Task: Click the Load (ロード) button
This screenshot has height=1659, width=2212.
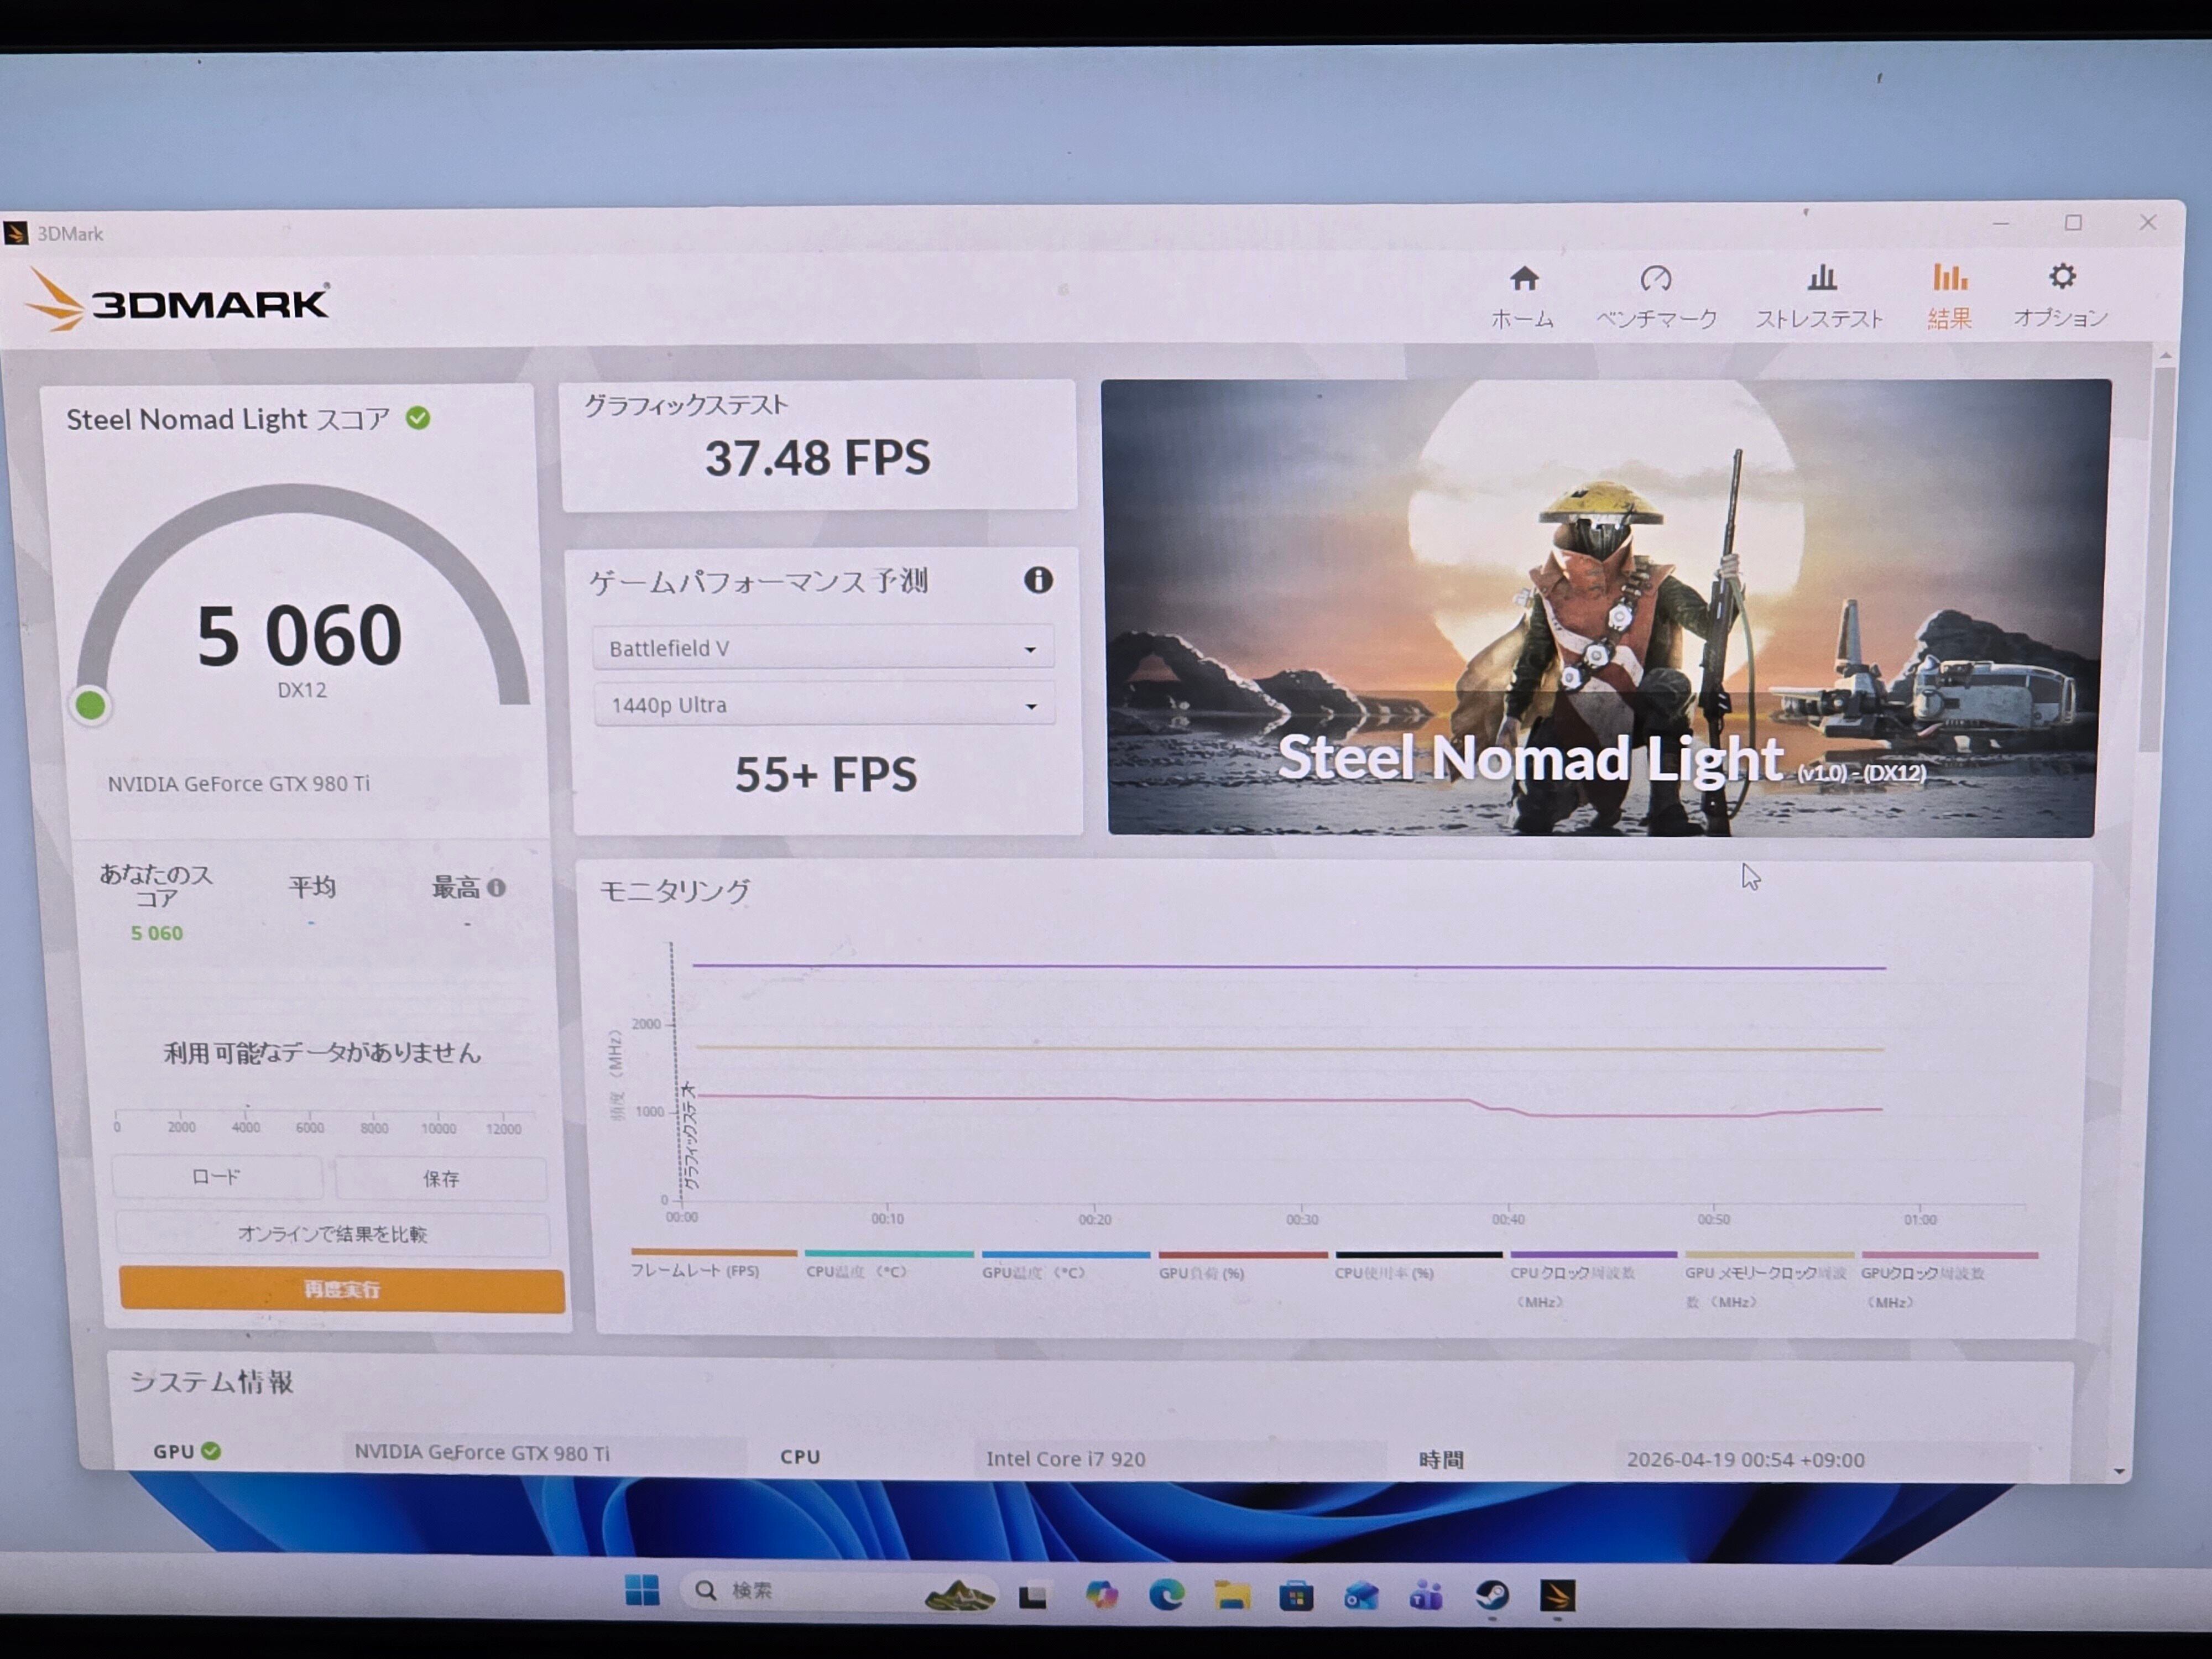Action: tap(217, 1177)
